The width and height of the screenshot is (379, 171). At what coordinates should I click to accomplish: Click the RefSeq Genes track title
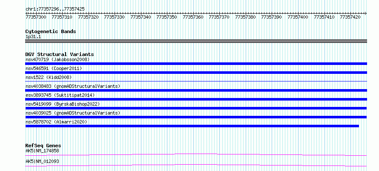[x=43, y=146]
